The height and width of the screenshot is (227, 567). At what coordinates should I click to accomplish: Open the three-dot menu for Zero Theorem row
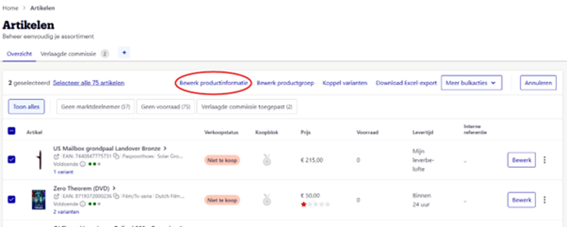(544, 200)
